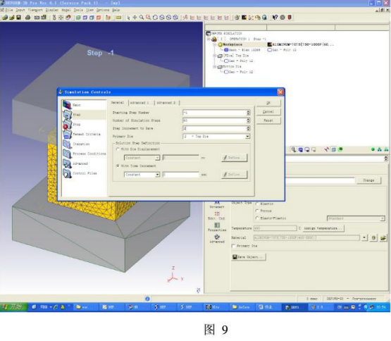Image resolution: width=391 pixels, height=341 pixels.
Task: Select the Zoom magnifier tool
Action: coord(142,18)
